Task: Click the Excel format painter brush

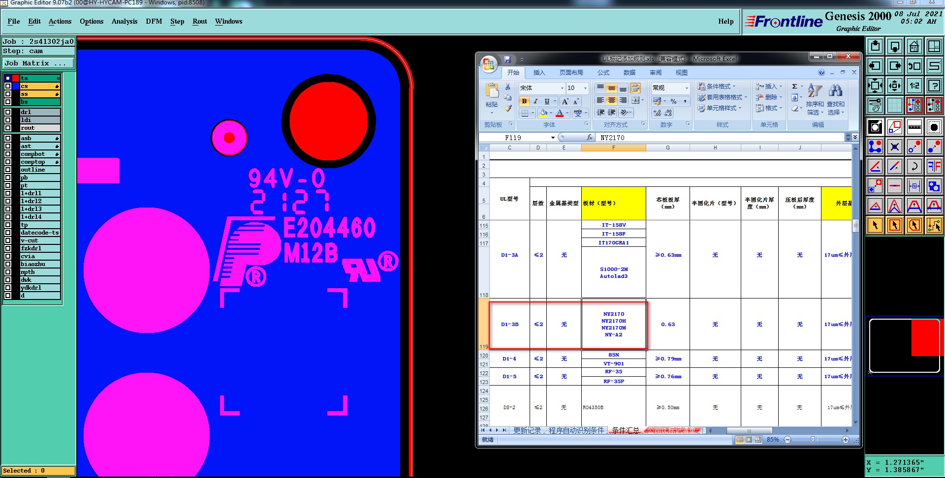Action: tap(508, 108)
